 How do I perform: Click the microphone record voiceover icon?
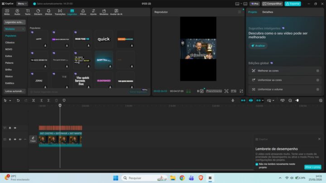pyautogui.click(x=233, y=100)
